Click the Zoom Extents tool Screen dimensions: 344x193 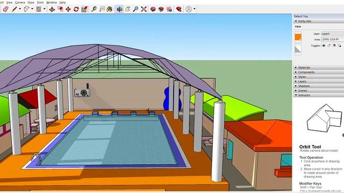coord(144,9)
